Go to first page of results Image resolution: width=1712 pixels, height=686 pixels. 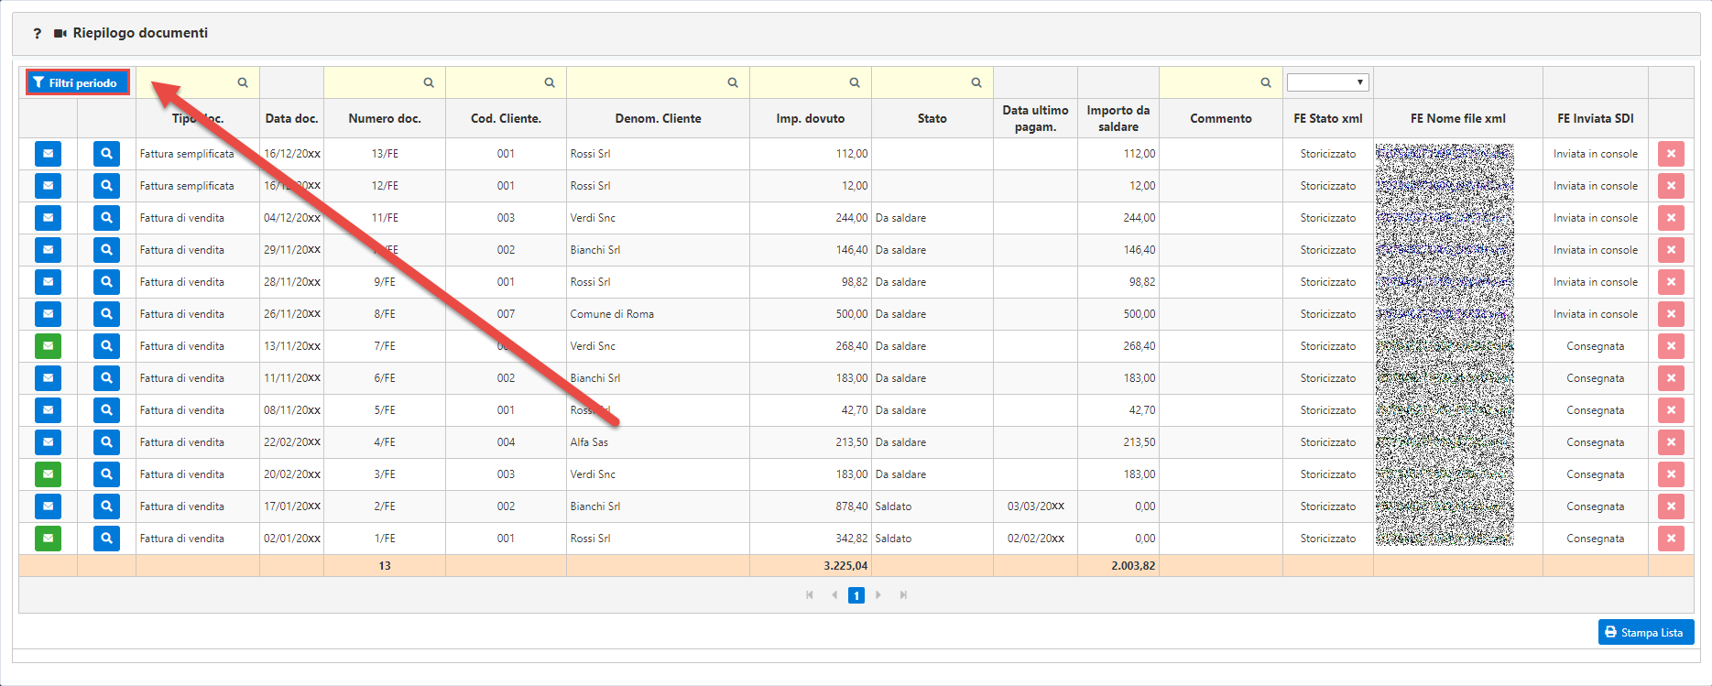click(x=810, y=595)
